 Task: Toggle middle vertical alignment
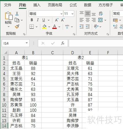point(87,13)
